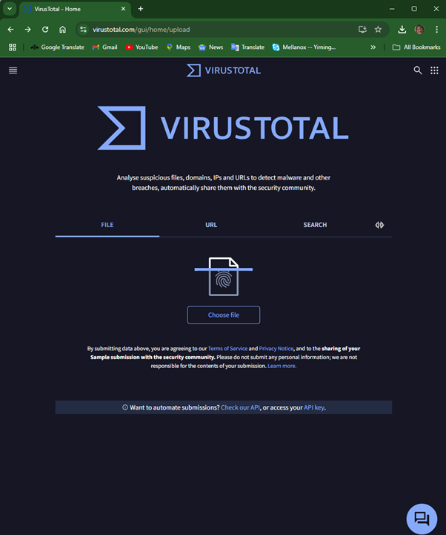Expand hidden bookmarks with the chevron
The height and width of the screenshot is (535, 446).
click(x=373, y=47)
